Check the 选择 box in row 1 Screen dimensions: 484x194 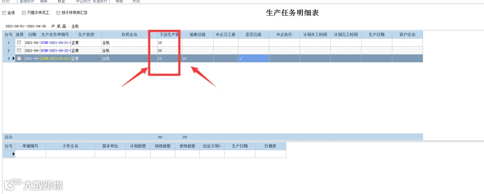19,42
